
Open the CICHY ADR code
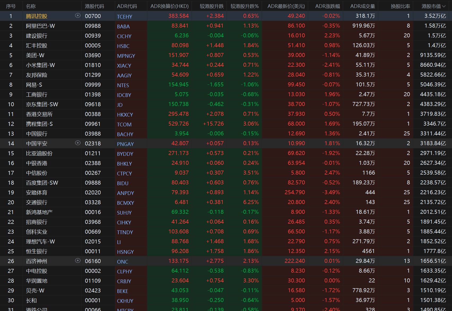(x=124, y=36)
